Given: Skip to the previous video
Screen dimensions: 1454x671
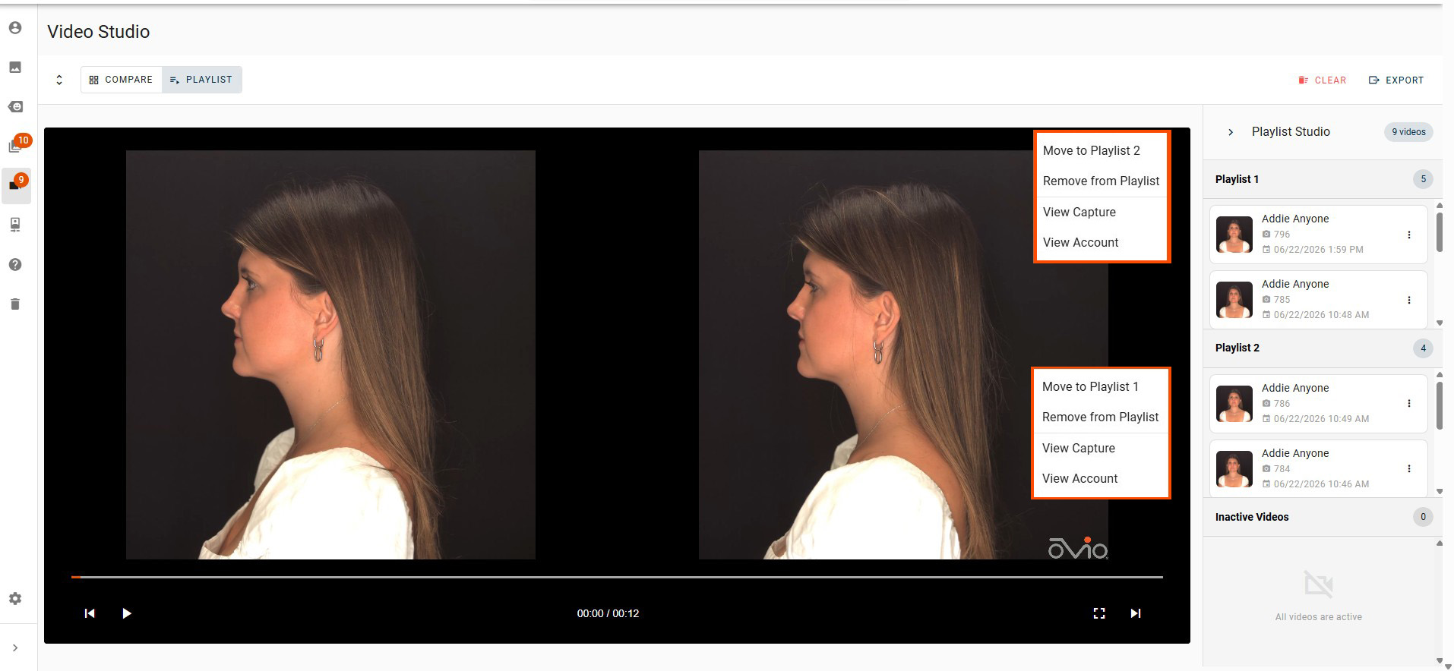Looking at the screenshot, I should click(90, 613).
